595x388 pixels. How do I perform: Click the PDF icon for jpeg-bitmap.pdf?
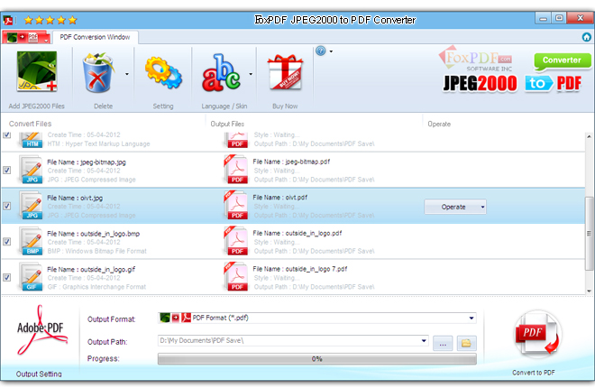pyautogui.click(x=236, y=170)
